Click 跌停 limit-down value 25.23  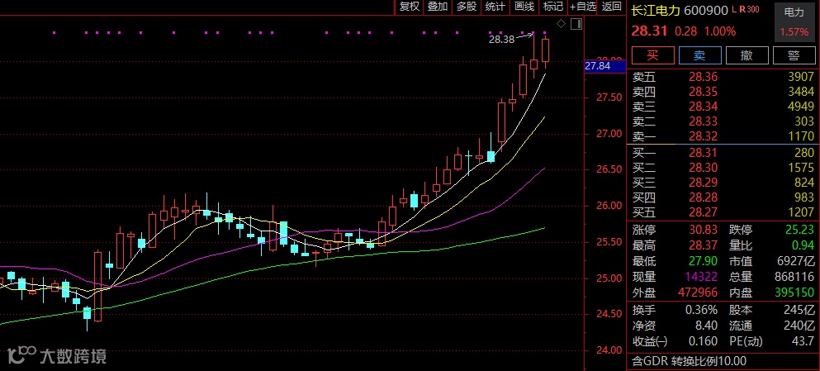[799, 230]
